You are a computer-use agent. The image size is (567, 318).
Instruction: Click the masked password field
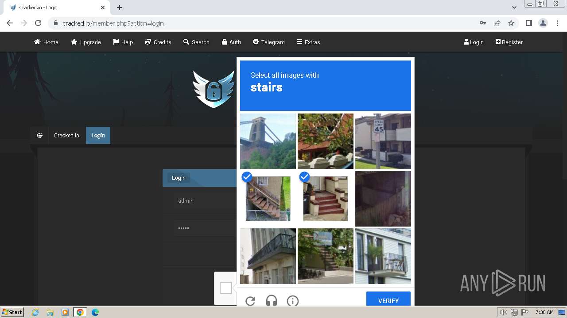coord(205,228)
